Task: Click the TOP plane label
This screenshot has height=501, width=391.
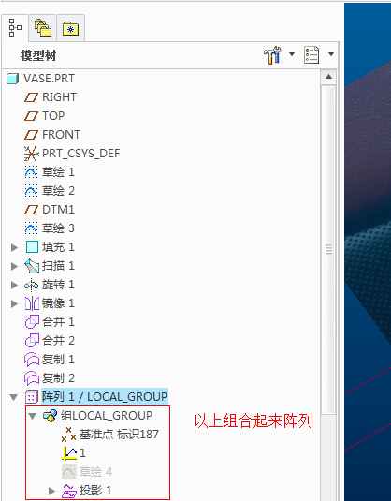Action: click(53, 116)
